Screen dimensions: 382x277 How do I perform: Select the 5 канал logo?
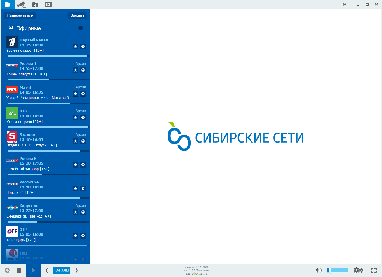click(12, 137)
